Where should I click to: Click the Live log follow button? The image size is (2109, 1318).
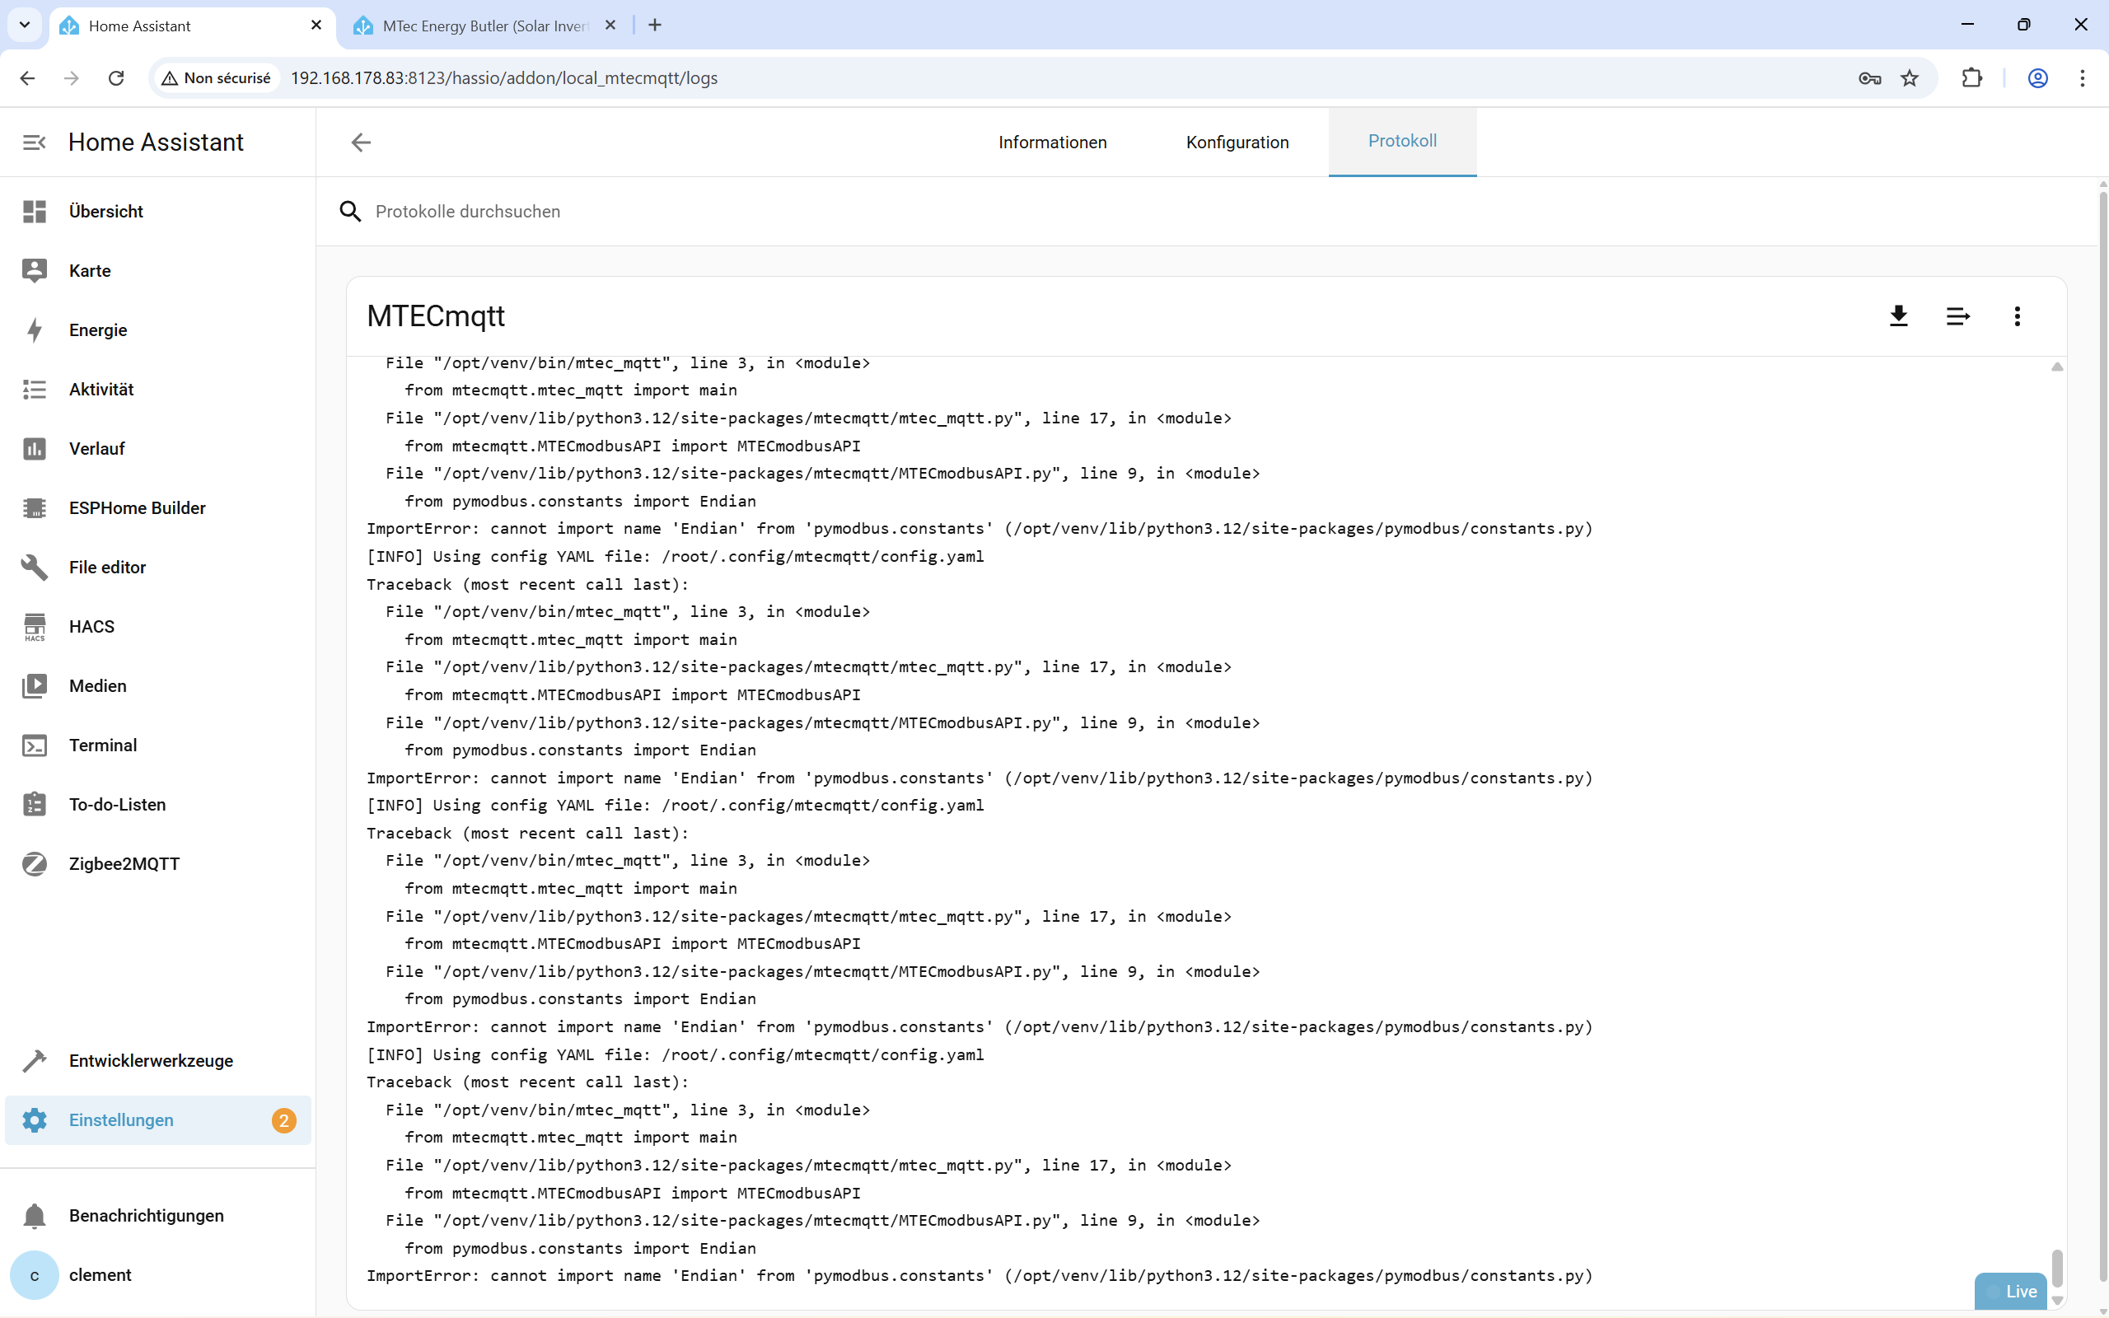pos(2012,1291)
